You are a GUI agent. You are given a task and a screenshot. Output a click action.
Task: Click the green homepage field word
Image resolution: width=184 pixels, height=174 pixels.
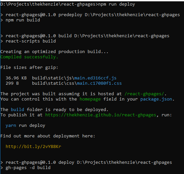[x=90, y=99]
